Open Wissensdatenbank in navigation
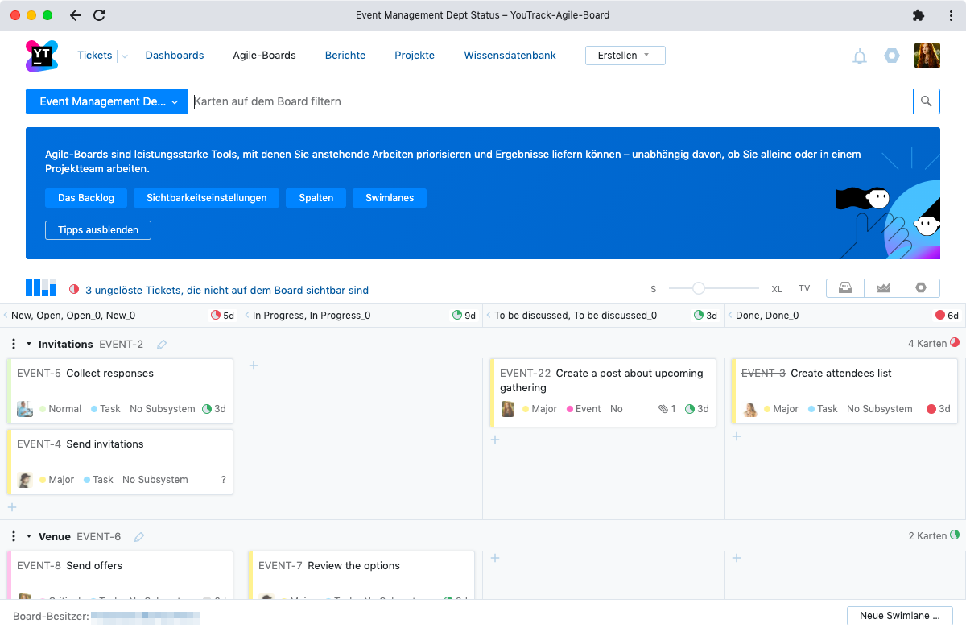The height and width of the screenshot is (644, 966). pyautogui.click(x=510, y=56)
